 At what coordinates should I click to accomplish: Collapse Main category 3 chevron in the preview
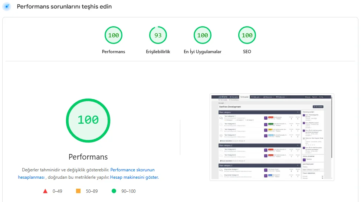298,165
